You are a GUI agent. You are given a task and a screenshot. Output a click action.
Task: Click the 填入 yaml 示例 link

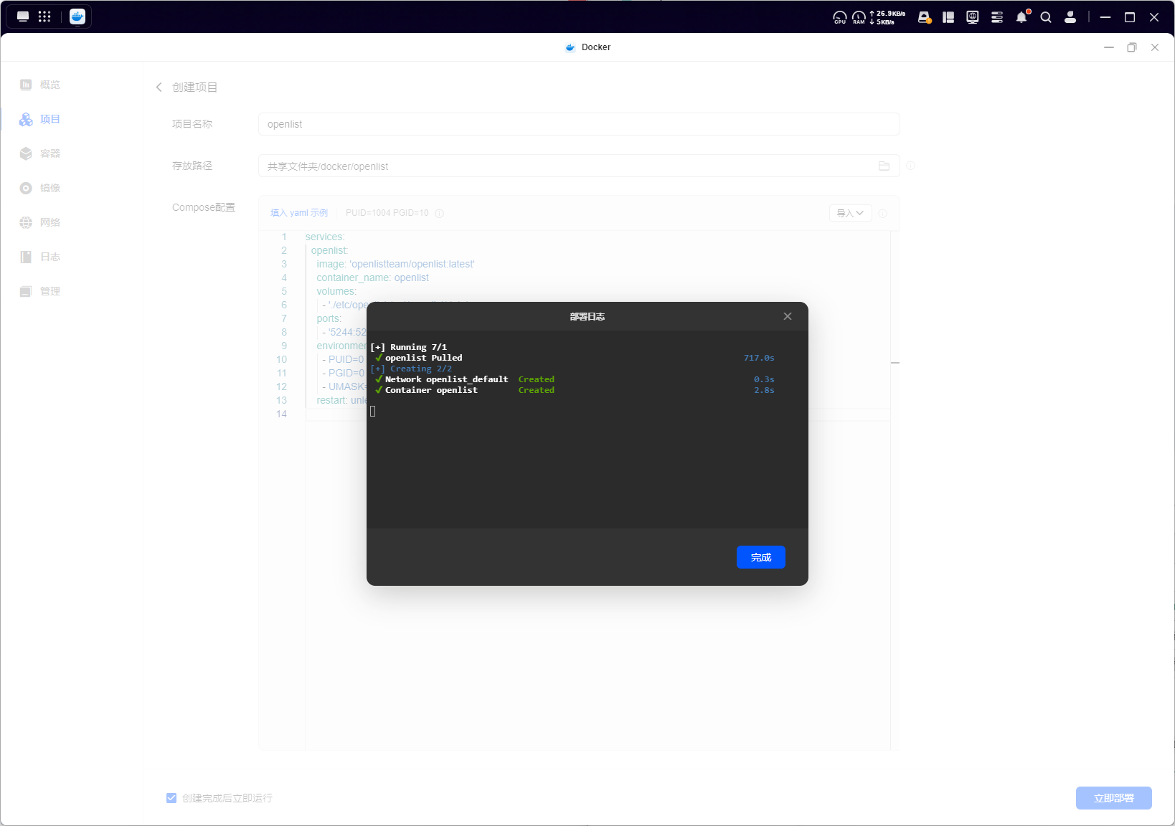point(298,213)
